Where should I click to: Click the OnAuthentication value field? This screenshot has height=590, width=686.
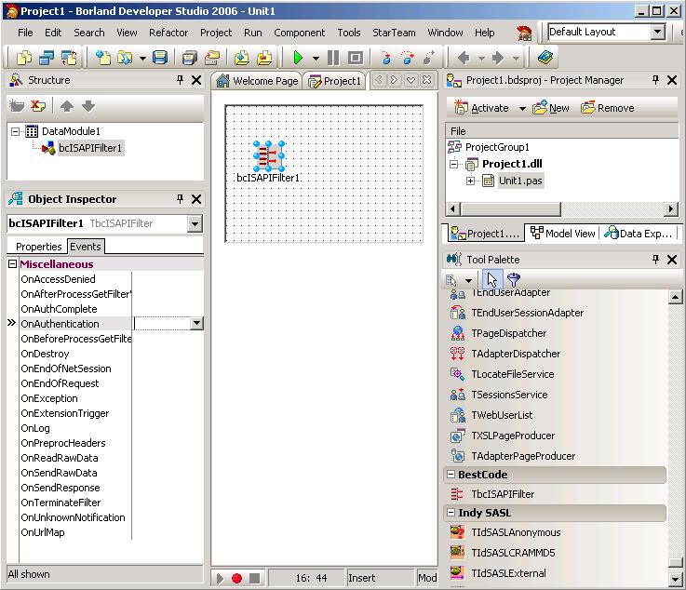(x=162, y=323)
